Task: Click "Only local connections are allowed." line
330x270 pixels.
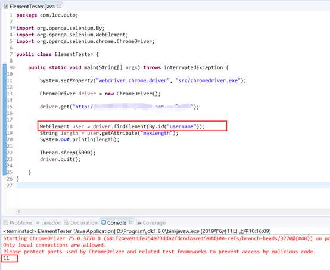Action: [x=55, y=245]
